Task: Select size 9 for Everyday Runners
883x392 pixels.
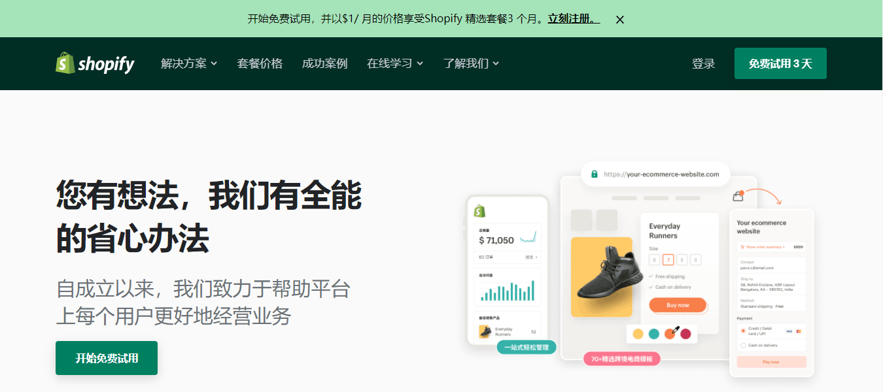Action: [696, 260]
